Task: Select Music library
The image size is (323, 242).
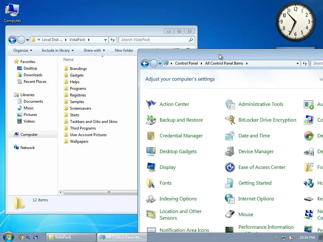Action: [x=29, y=108]
